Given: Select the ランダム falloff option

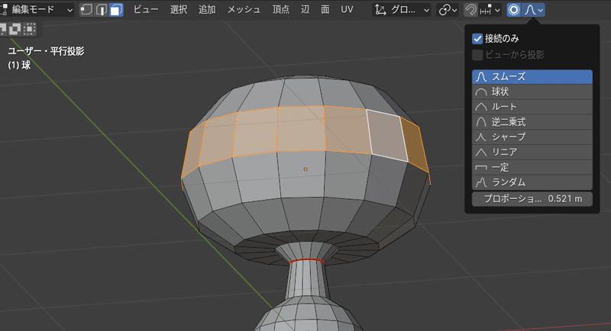Looking at the screenshot, I should [532, 182].
